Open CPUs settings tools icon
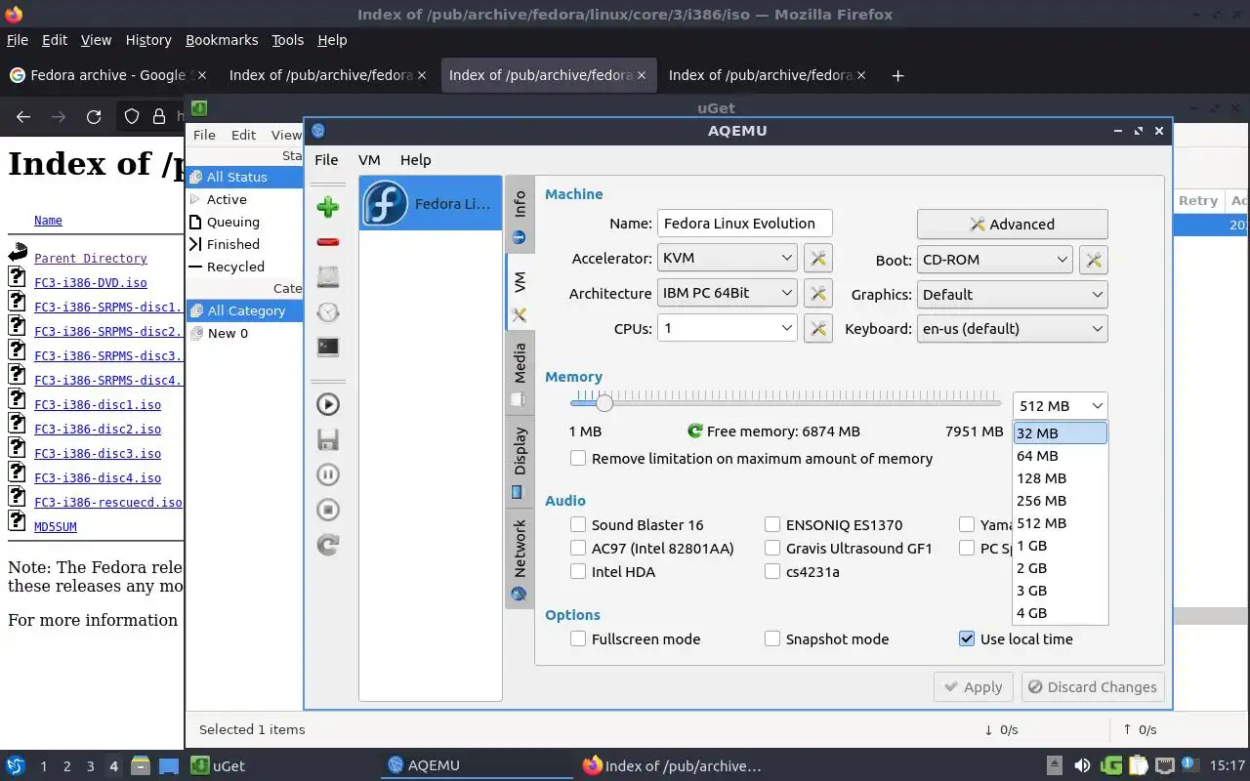This screenshot has width=1250, height=781. click(817, 328)
